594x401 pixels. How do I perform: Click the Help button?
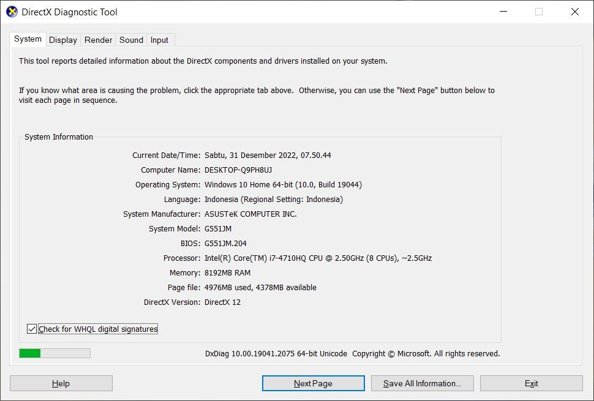tap(61, 383)
